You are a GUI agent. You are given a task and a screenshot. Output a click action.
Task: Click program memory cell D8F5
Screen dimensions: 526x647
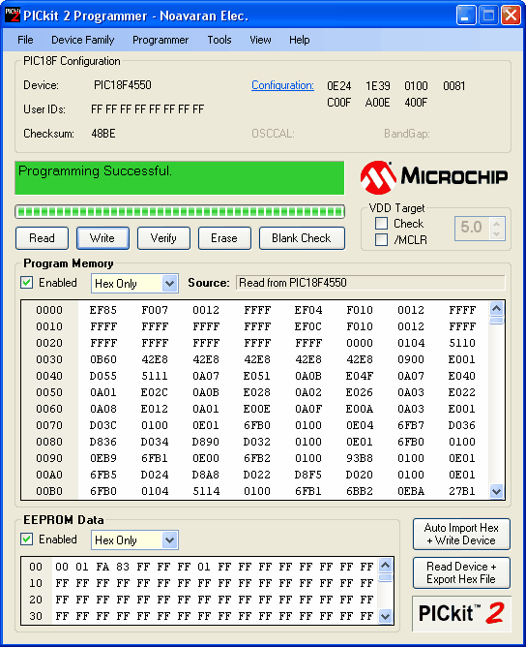point(308,475)
